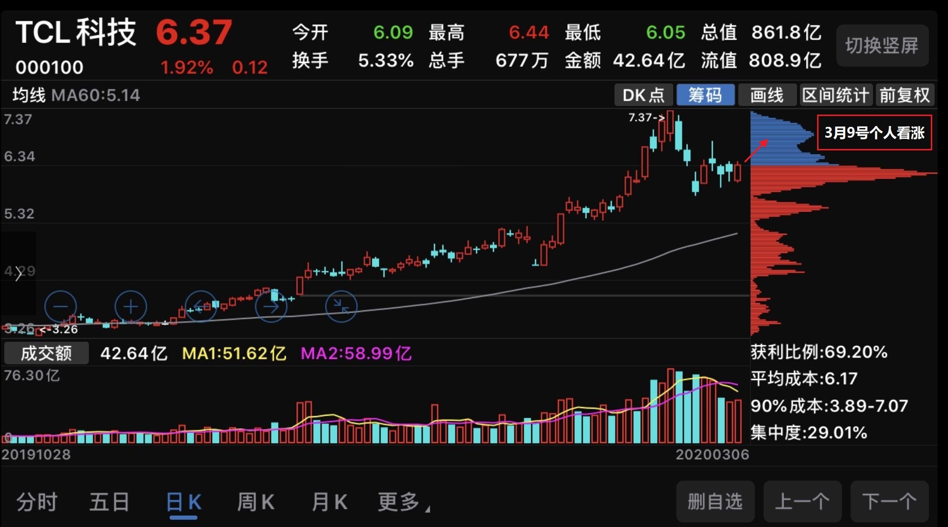Tap the 集中度:29.01% text
Image resolution: width=948 pixels, height=527 pixels.
coord(808,432)
